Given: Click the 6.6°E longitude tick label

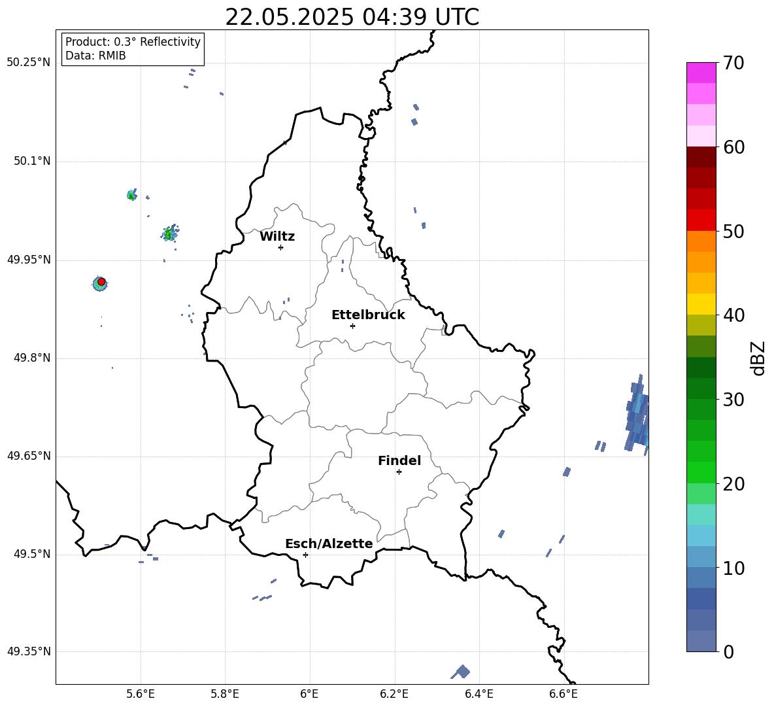Looking at the screenshot, I should [564, 694].
